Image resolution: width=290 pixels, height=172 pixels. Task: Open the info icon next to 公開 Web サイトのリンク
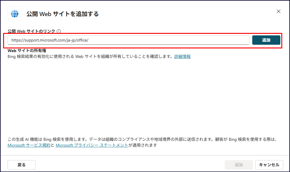[59, 31]
